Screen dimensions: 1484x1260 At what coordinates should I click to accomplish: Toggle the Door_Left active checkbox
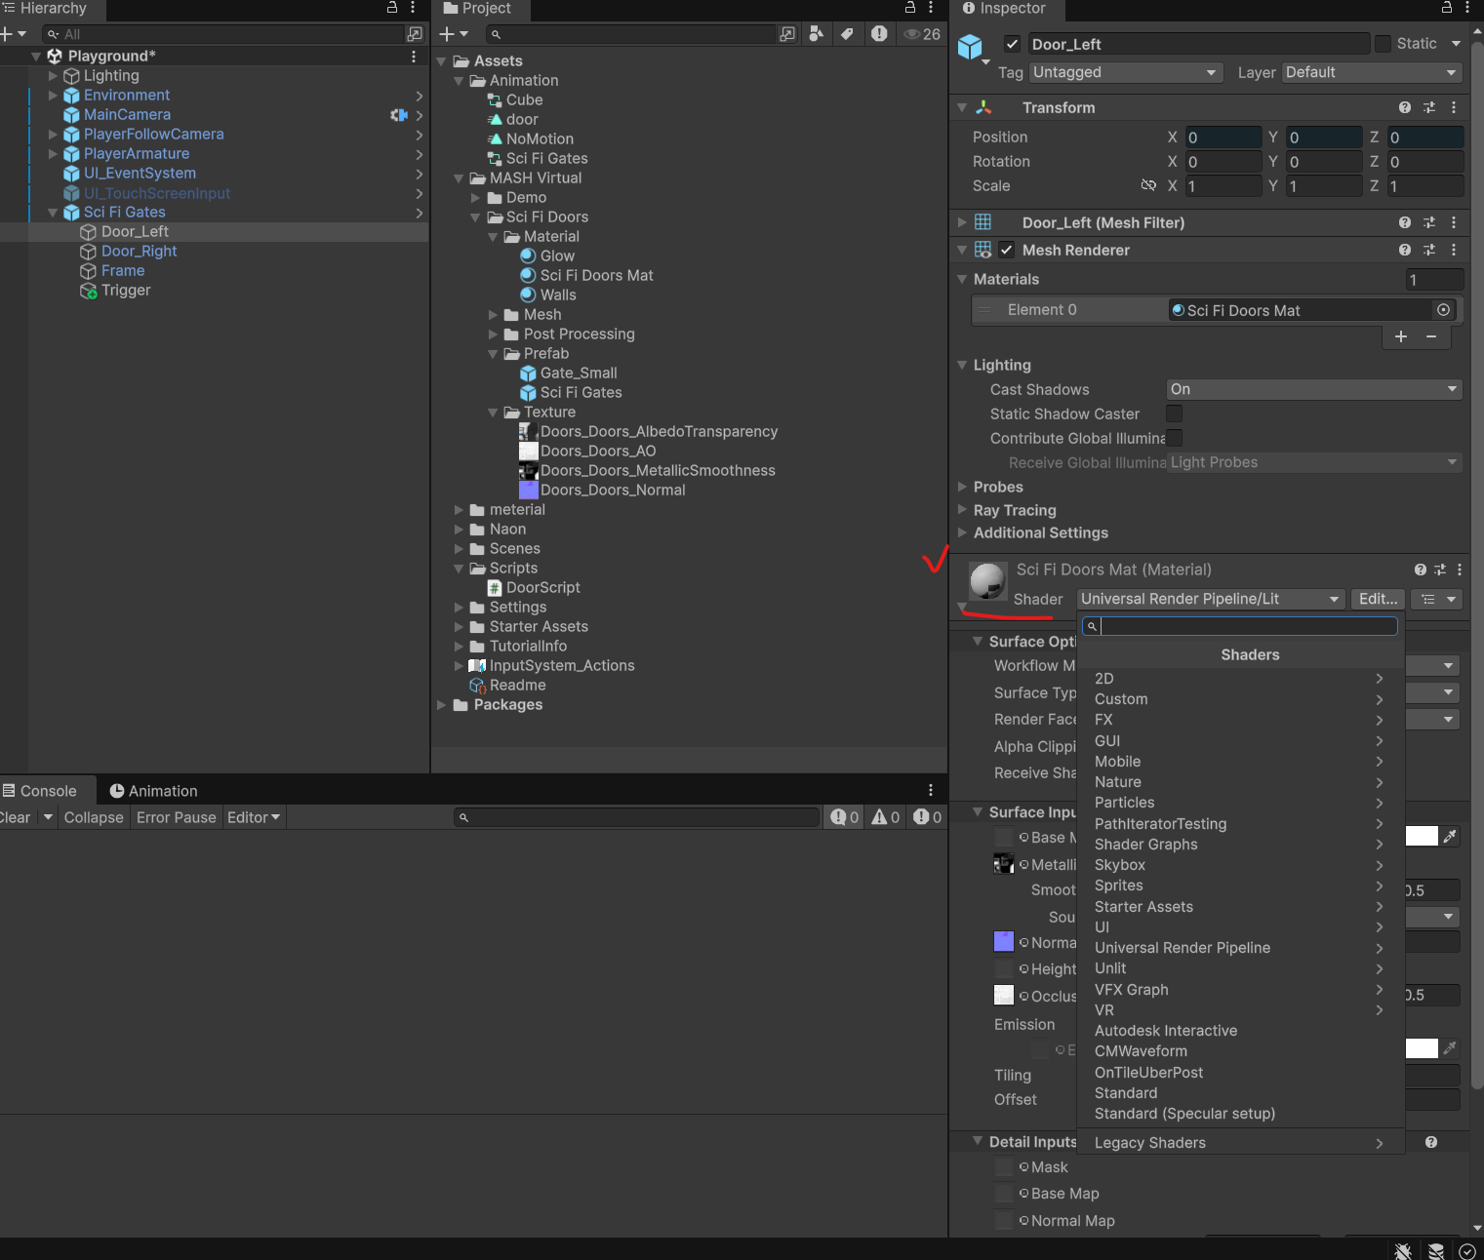[1012, 44]
